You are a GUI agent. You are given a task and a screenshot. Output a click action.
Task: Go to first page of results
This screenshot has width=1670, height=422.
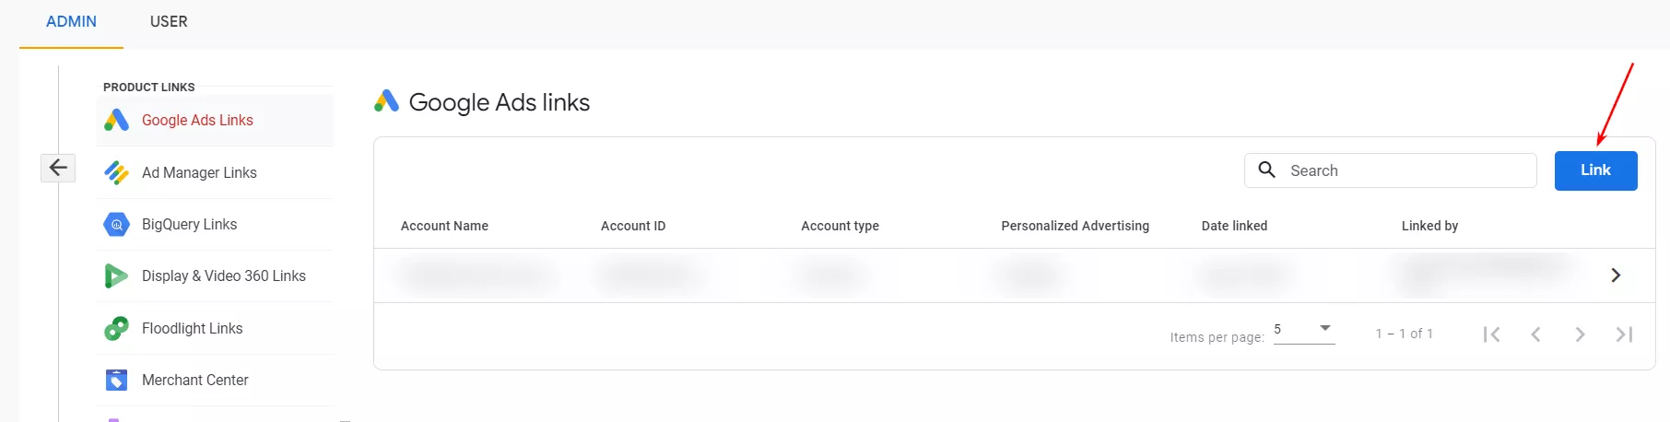(x=1491, y=334)
